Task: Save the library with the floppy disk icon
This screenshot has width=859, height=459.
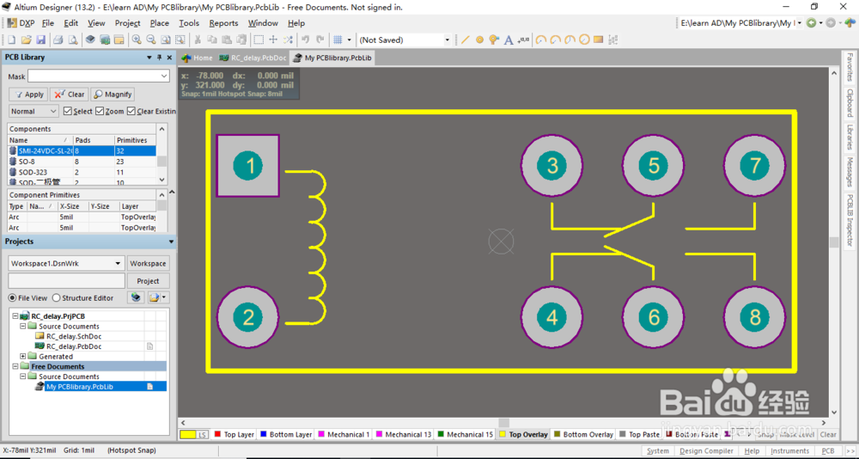Action: pyautogui.click(x=40, y=40)
